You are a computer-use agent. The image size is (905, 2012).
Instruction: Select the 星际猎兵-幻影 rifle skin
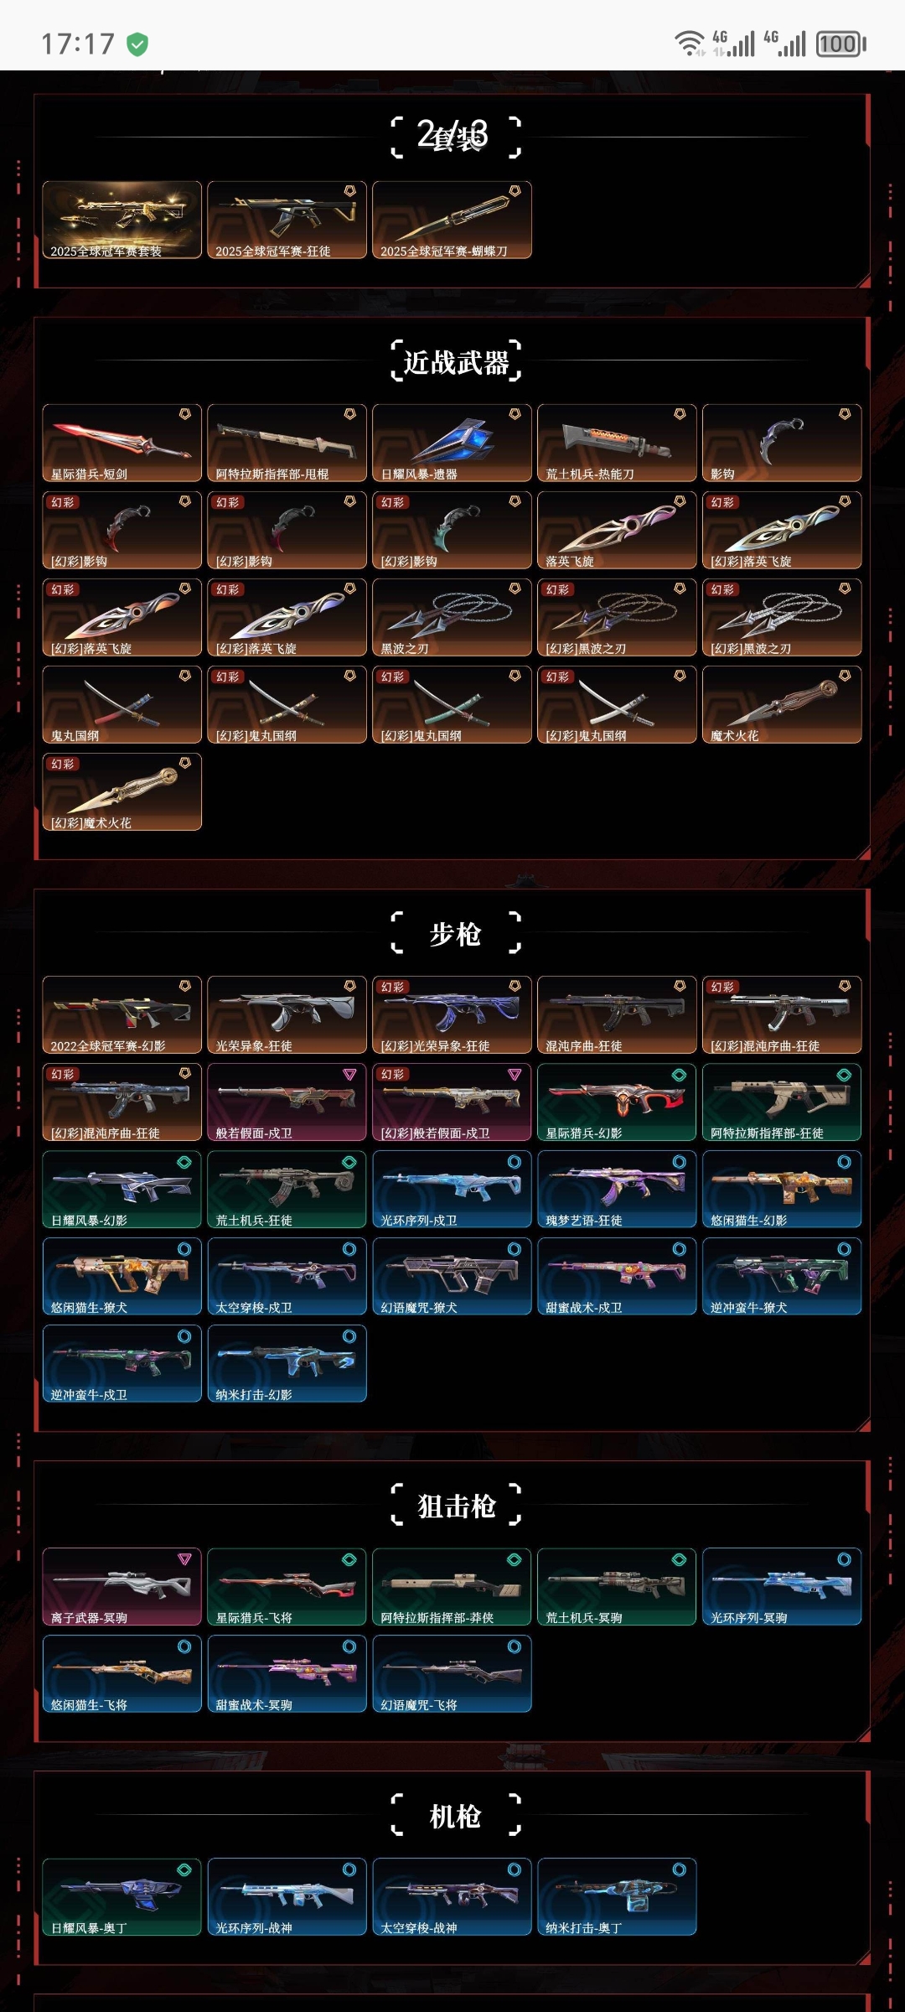617,1102
